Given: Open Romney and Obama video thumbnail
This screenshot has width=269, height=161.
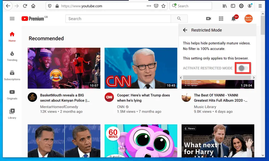Looking at the screenshot, I should coord(64,141).
